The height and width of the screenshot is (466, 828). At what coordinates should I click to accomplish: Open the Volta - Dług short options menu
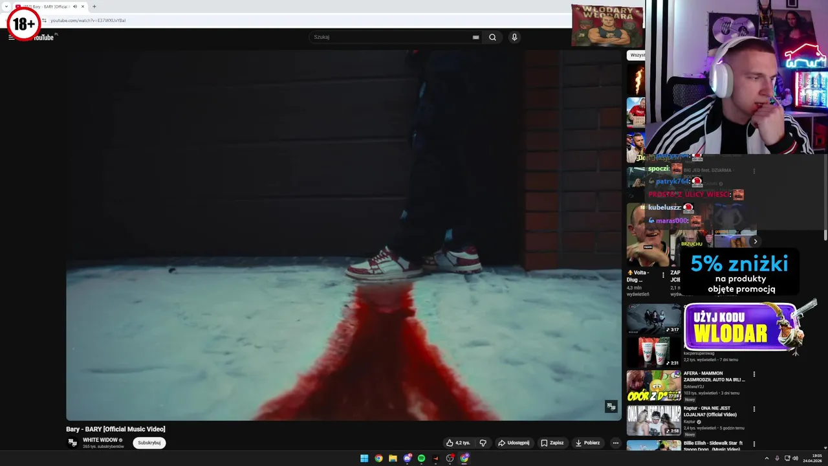pyautogui.click(x=663, y=275)
